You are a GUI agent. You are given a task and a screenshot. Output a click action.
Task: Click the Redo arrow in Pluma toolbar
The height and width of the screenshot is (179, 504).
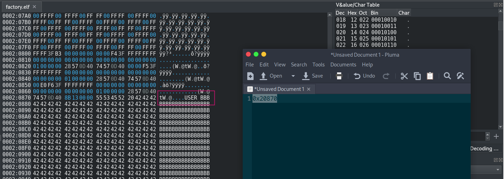(386, 76)
